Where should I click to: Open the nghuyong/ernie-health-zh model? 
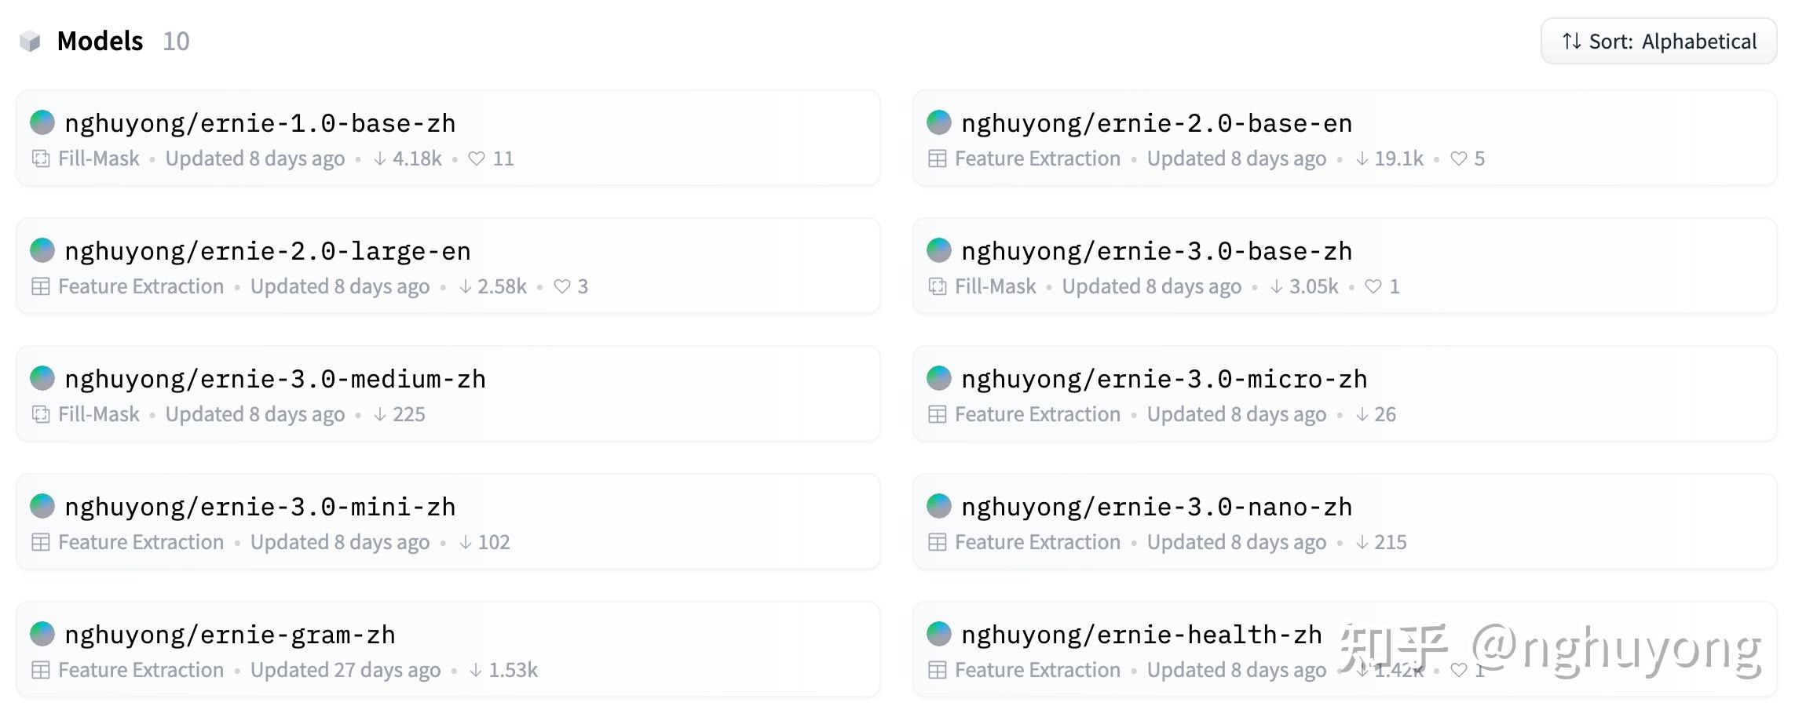[x=1142, y=635]
